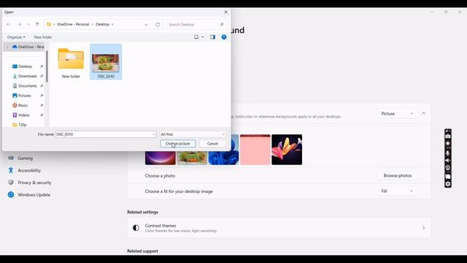Toggle the recorder system sound
This screenshot has width=467, height=263.
447,161
